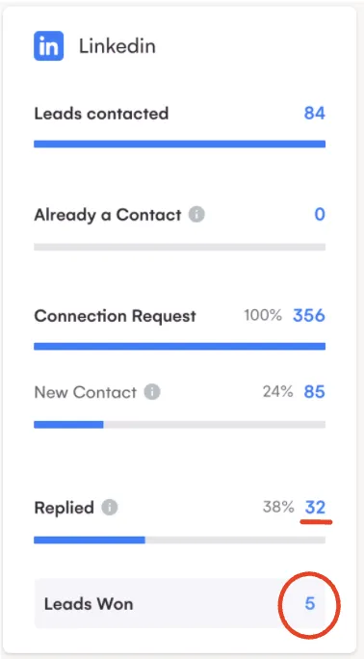The height and width of the screenshot is (659, 364).
Task: Open the 84 leads contacted count
Action: 315,114
